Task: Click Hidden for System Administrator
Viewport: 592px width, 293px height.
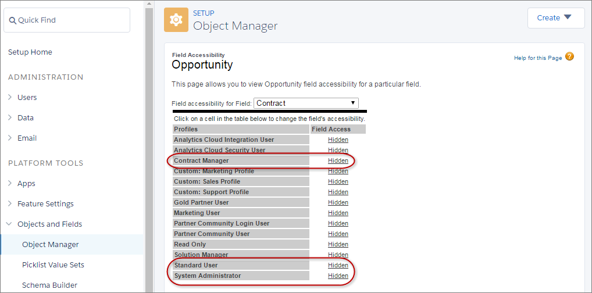Action: tap(338, 276)
